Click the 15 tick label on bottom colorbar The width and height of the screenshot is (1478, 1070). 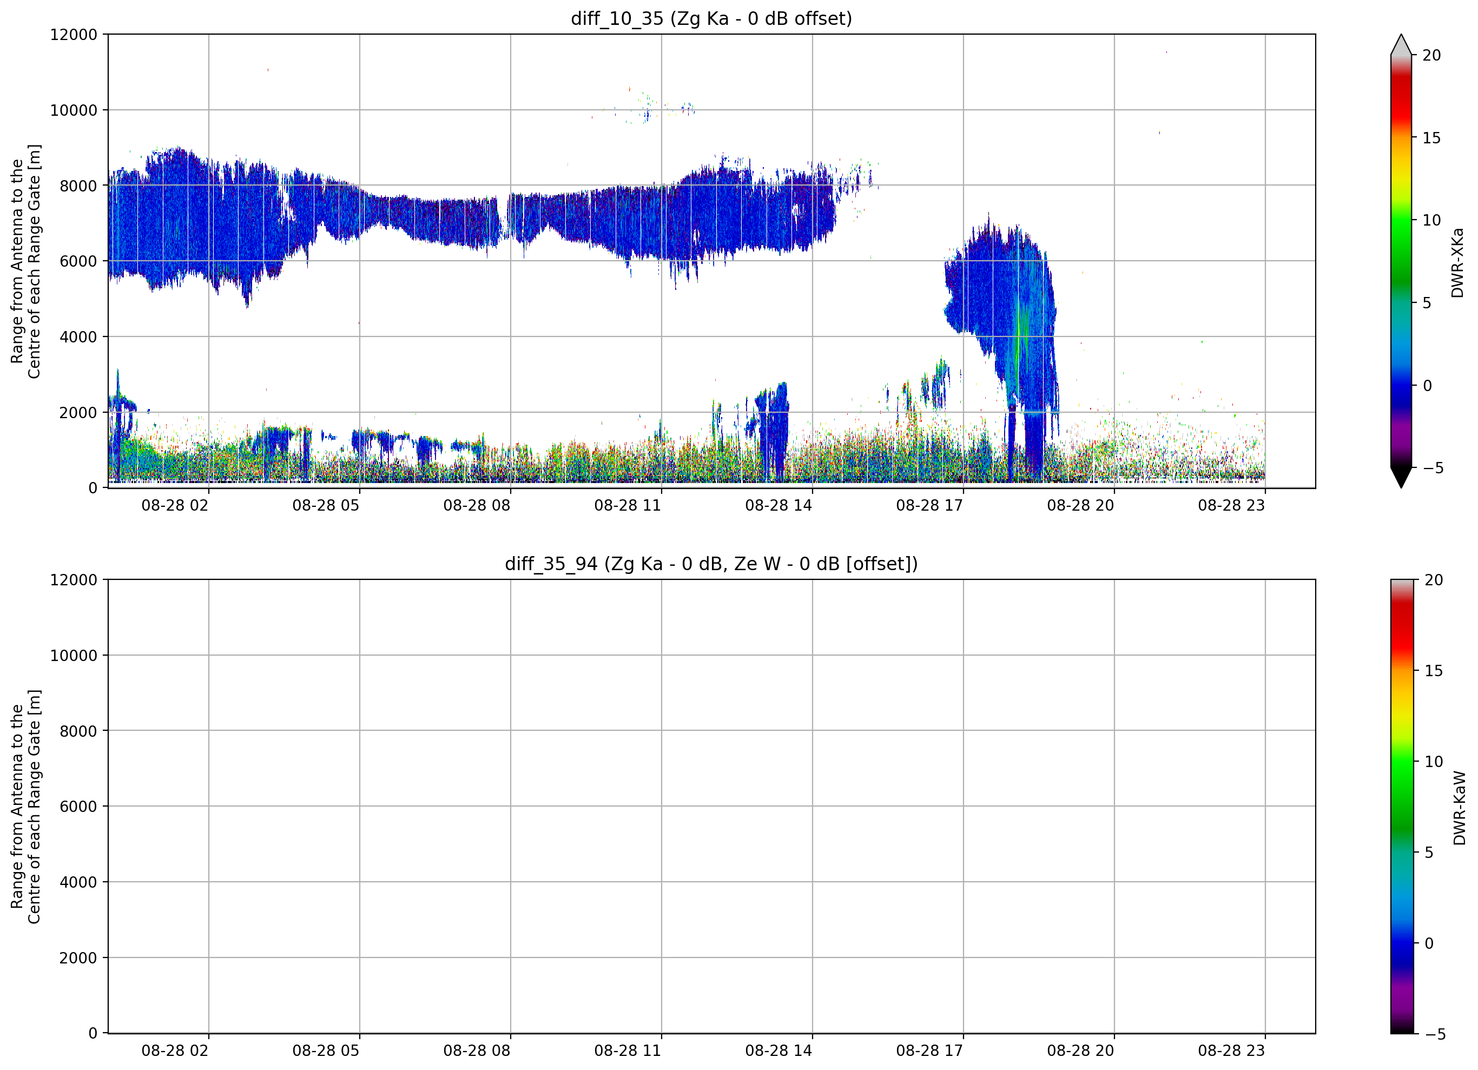1434,671
